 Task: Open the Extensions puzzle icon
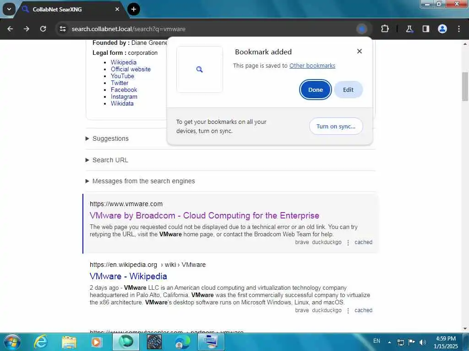pos(385,29)
